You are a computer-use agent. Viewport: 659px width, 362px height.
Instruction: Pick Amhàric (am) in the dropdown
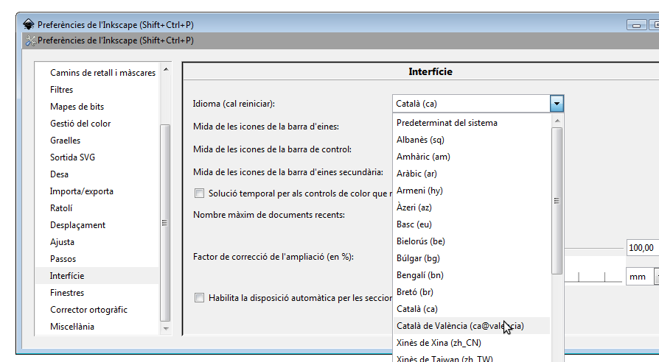coord(472,157)
